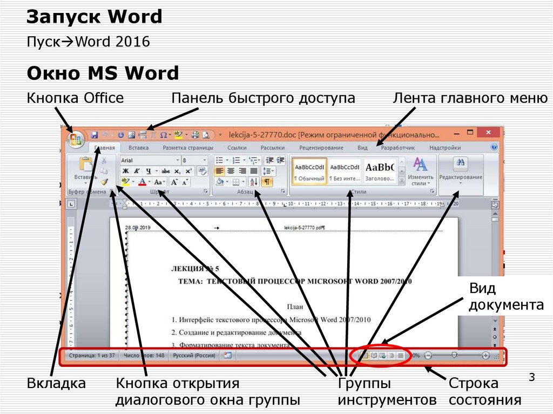Click the Omega symbol icon in Quick Access

163,135
